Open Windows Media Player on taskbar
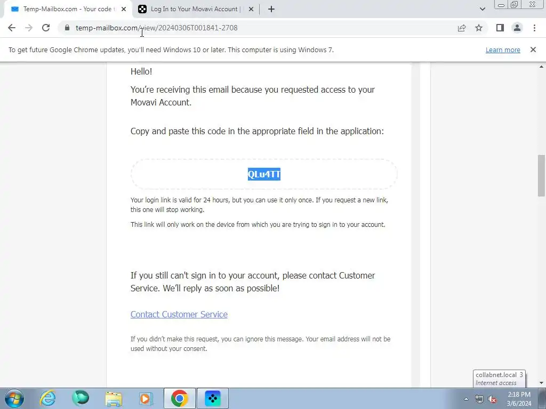The width and height of the screenshot is (546, 409). click(x=146, y=398)
